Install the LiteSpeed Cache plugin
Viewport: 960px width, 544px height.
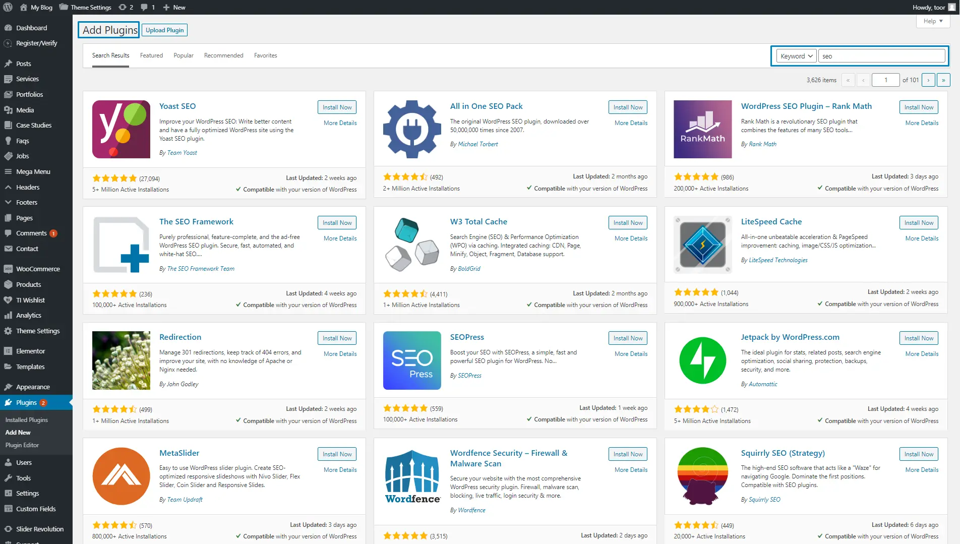(919, 223)
